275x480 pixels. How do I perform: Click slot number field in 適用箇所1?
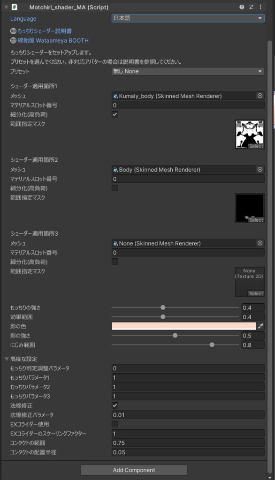(188, 105)
